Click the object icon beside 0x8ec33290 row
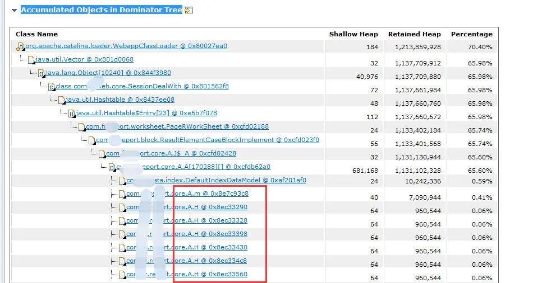Screen dimensions: 556x283 tap(122, 207)
